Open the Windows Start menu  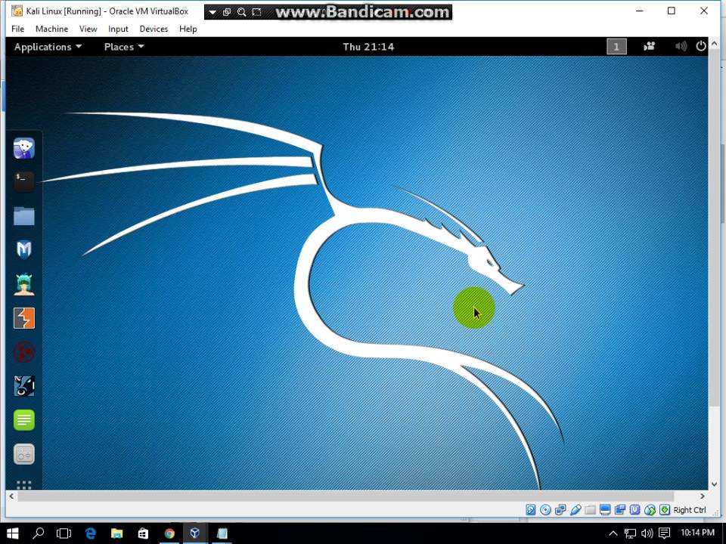(x=13, y=533)
